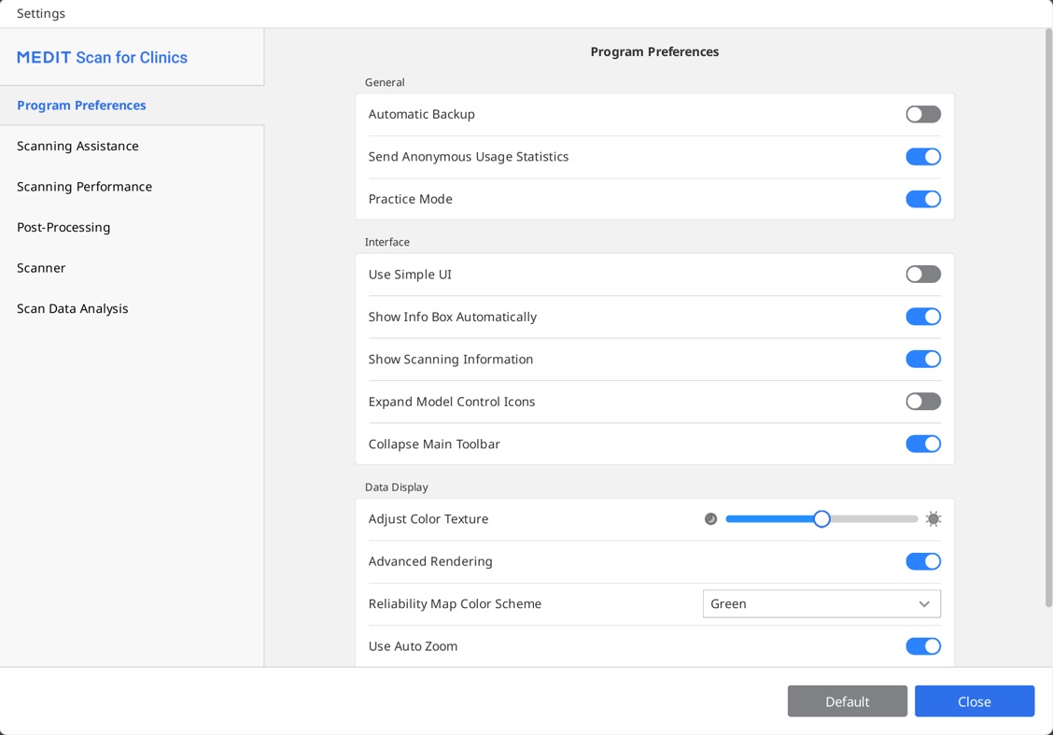Click the Program Preferences page heading
The image size is (1053, 735).
[654, 51]
